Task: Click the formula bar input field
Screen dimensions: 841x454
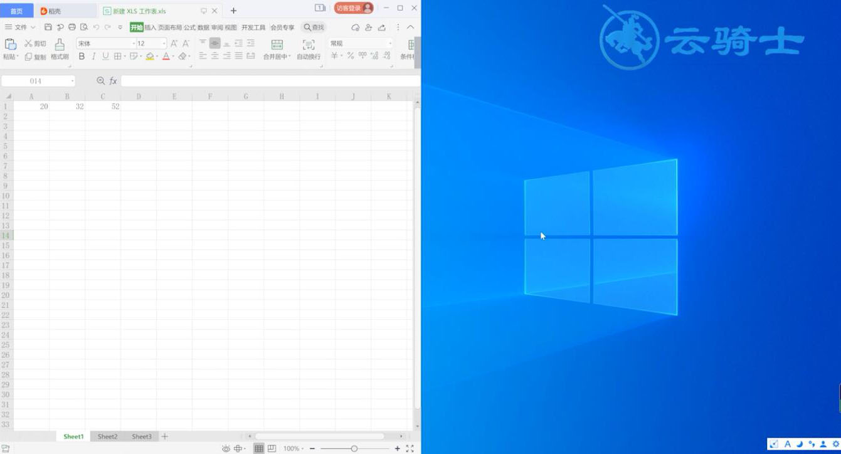Action: (270, 81)
